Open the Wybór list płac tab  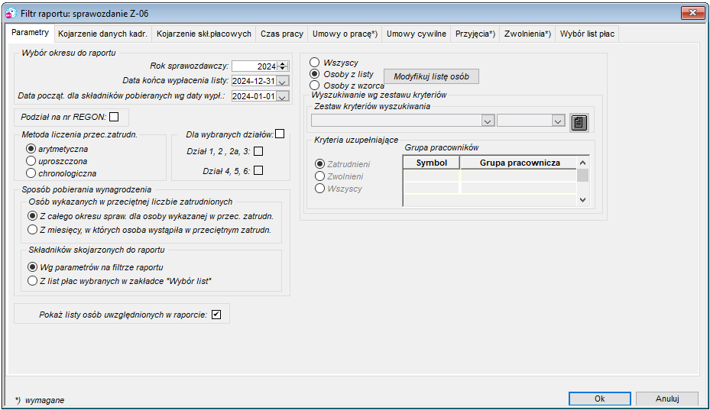coord(587,34)
